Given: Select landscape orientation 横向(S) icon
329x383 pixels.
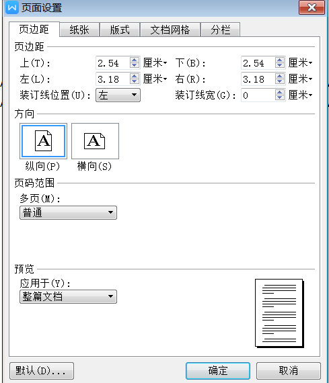Looking at the screenshot, I should click(95, 141).
